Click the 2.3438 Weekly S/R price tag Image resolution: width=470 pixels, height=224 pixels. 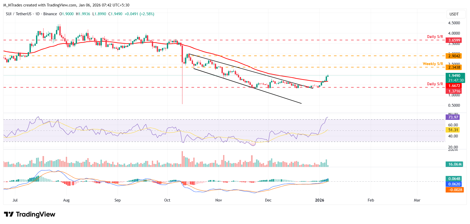[x=454, y=67]
